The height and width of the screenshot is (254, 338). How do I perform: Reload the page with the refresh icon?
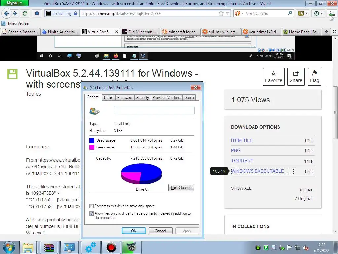pyautogui.click(x=25, y=13)
